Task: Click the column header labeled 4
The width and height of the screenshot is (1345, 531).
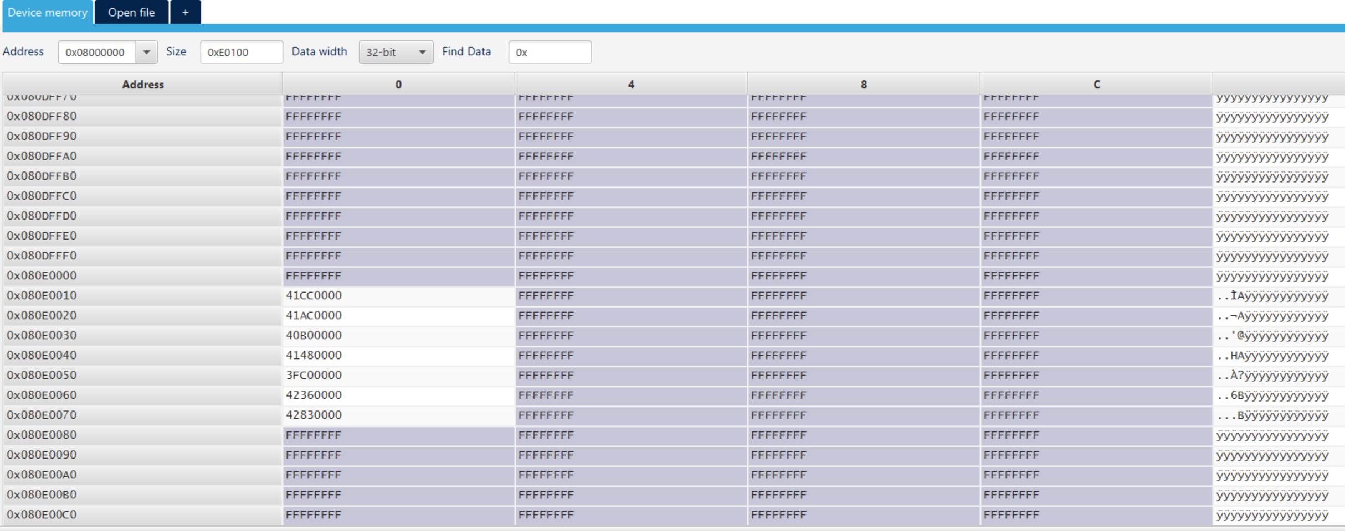Action: (x=630, y=84)
